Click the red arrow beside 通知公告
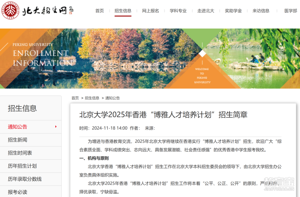This screenshot has height=197, width=300. 56,126
